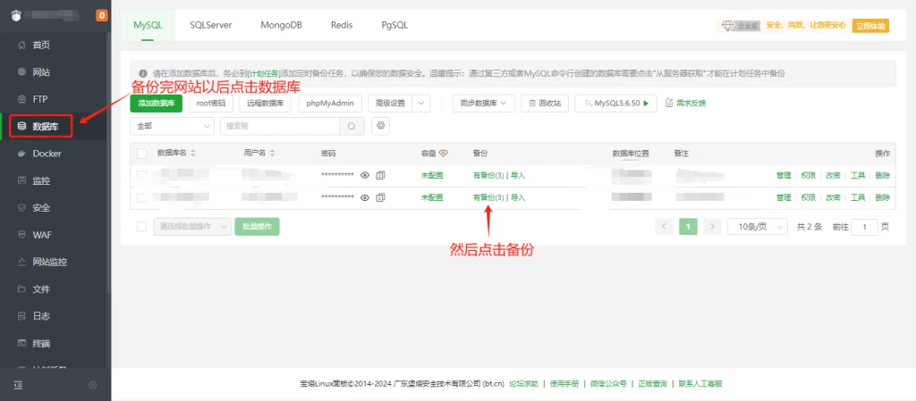This screenshot has height=401, width=916.
Task: Click the green 添加数据库 button
Action: click(157, 104)
